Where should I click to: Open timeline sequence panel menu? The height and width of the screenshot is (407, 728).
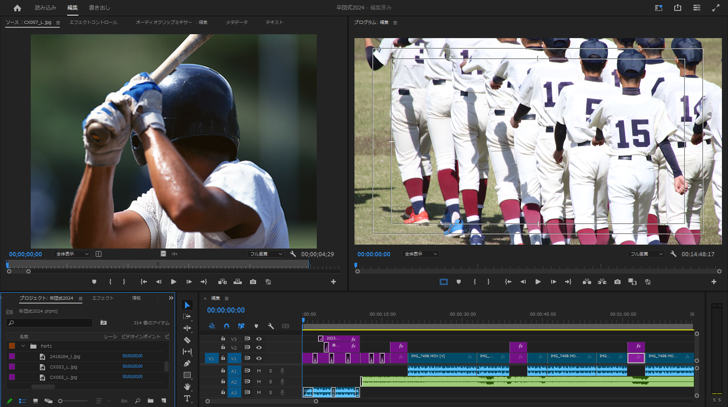point(226,298)
